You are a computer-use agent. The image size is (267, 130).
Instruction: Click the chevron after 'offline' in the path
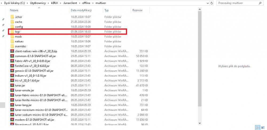93,3
